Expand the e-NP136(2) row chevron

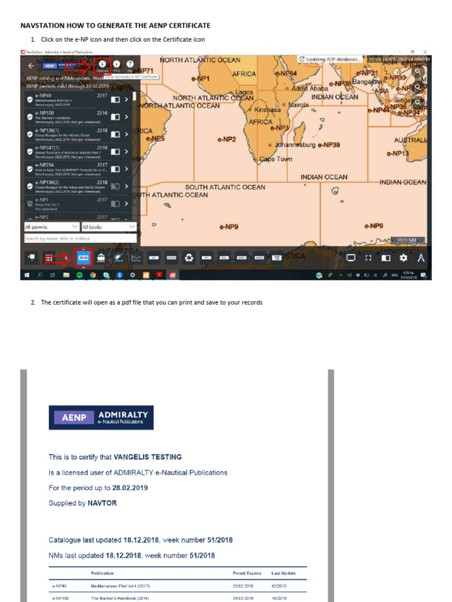pyautogui.click(x=127, y=186)
